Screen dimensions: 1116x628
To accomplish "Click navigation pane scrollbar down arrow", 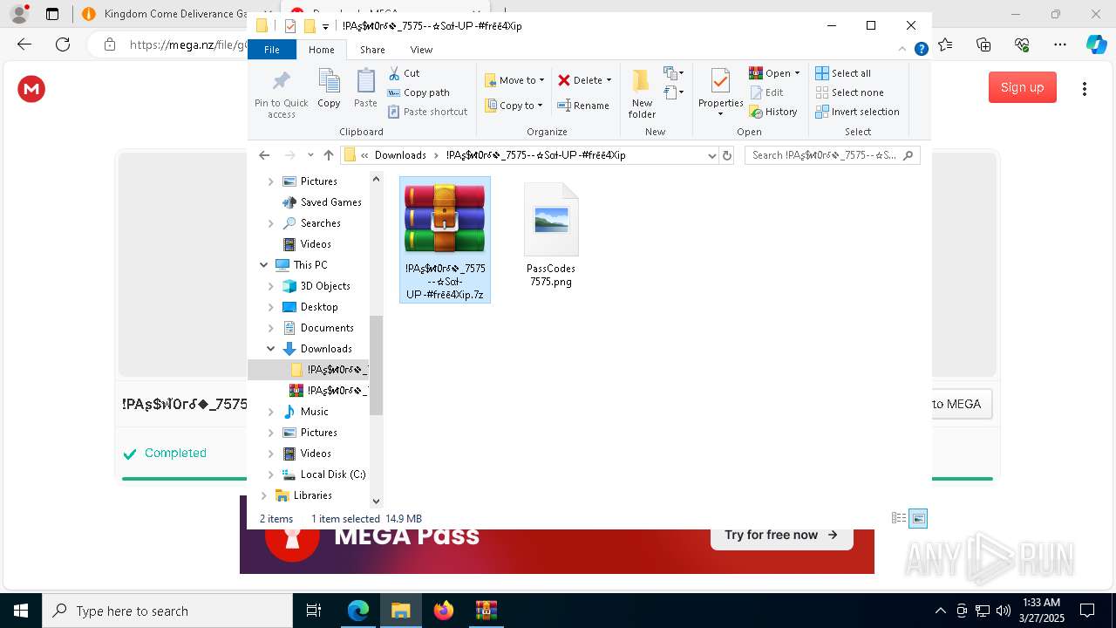I will [377, 501].
